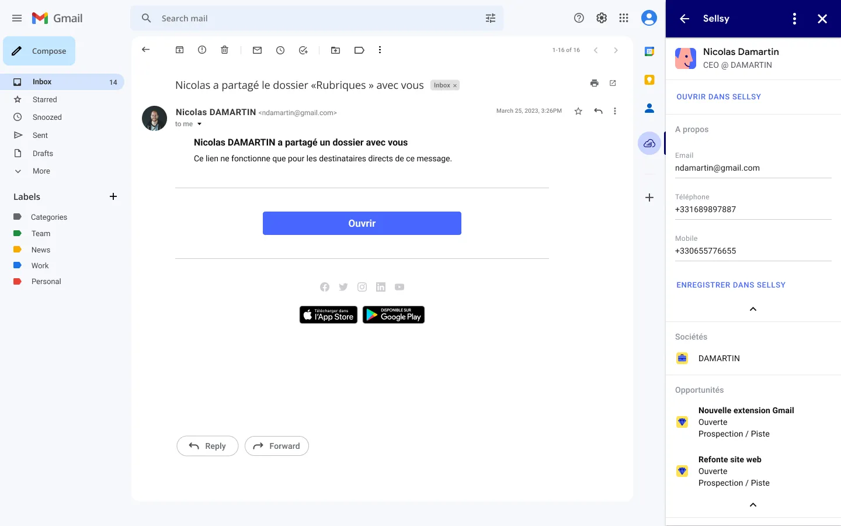Open Google Contacts side panel icon
This screenshot has width=841, height=526.
[649, 108]
